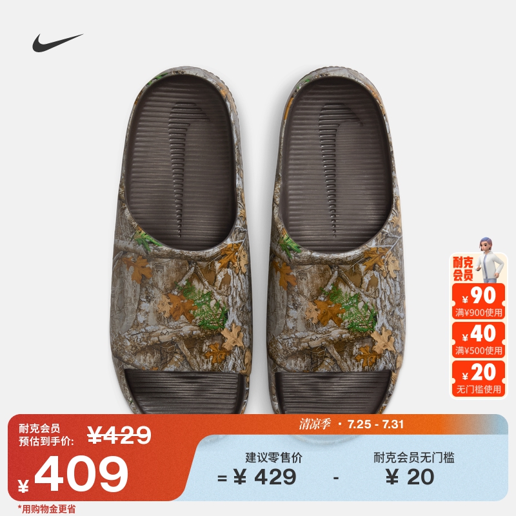Click the crossed-out ¥429 original price

pos(119,435)
